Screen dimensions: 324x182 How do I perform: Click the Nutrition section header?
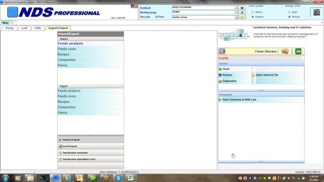coord(261,64)
